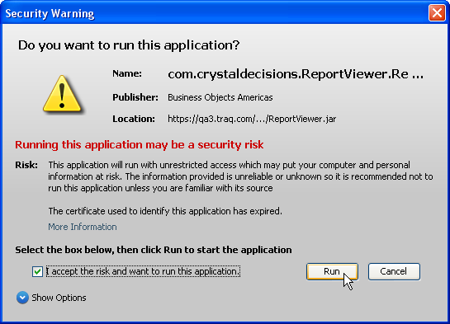450x324 pixels.
Task: Click the yellow warning triangle icon
Action: (62, 94)
